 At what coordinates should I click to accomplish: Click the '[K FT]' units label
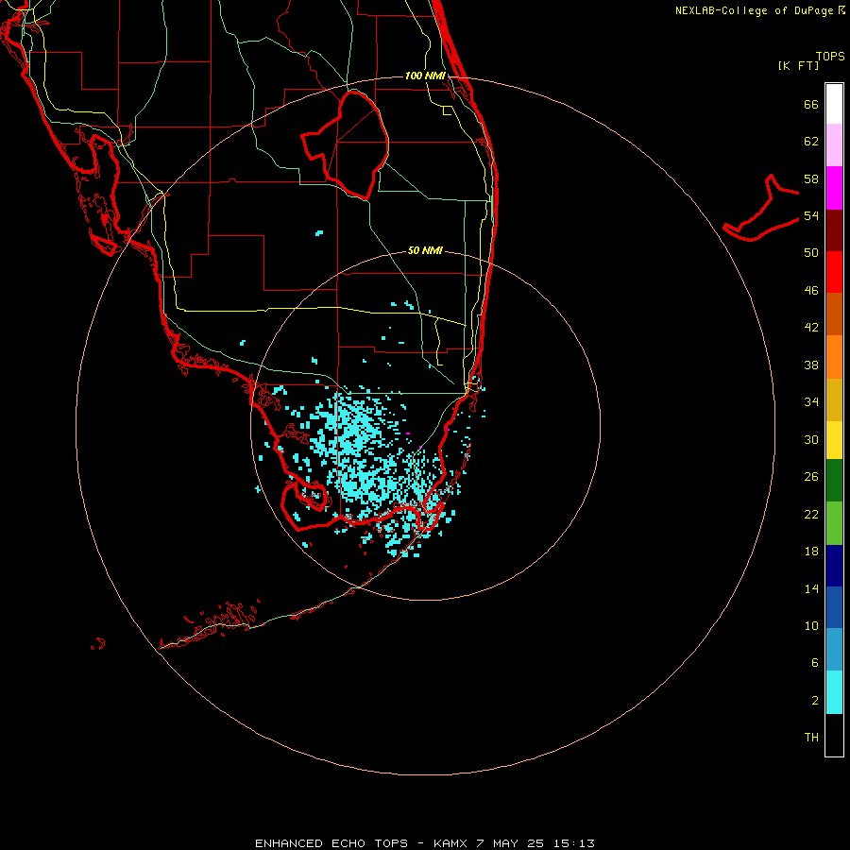click(x=798, y=66)
